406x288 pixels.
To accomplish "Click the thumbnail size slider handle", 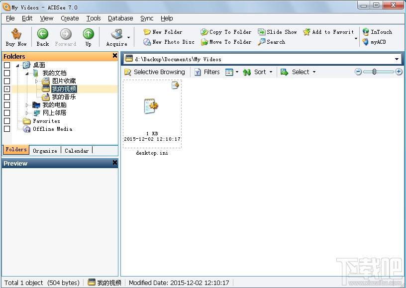I will tap(374, 72).
